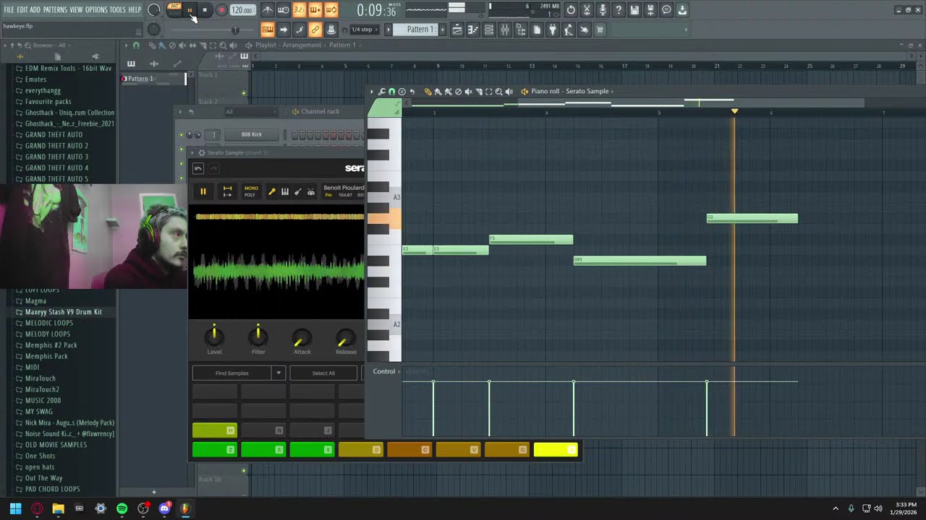Click the drum icon in Serato Sample
926x520 pixels.
coord(310,191)
